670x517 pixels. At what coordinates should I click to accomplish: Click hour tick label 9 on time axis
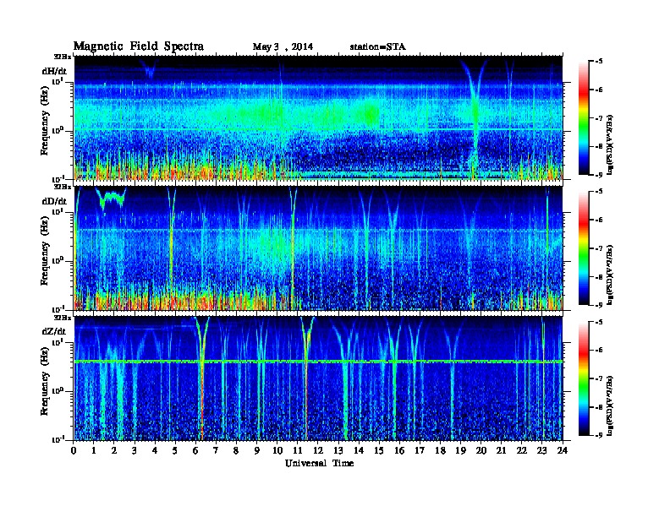257,450
